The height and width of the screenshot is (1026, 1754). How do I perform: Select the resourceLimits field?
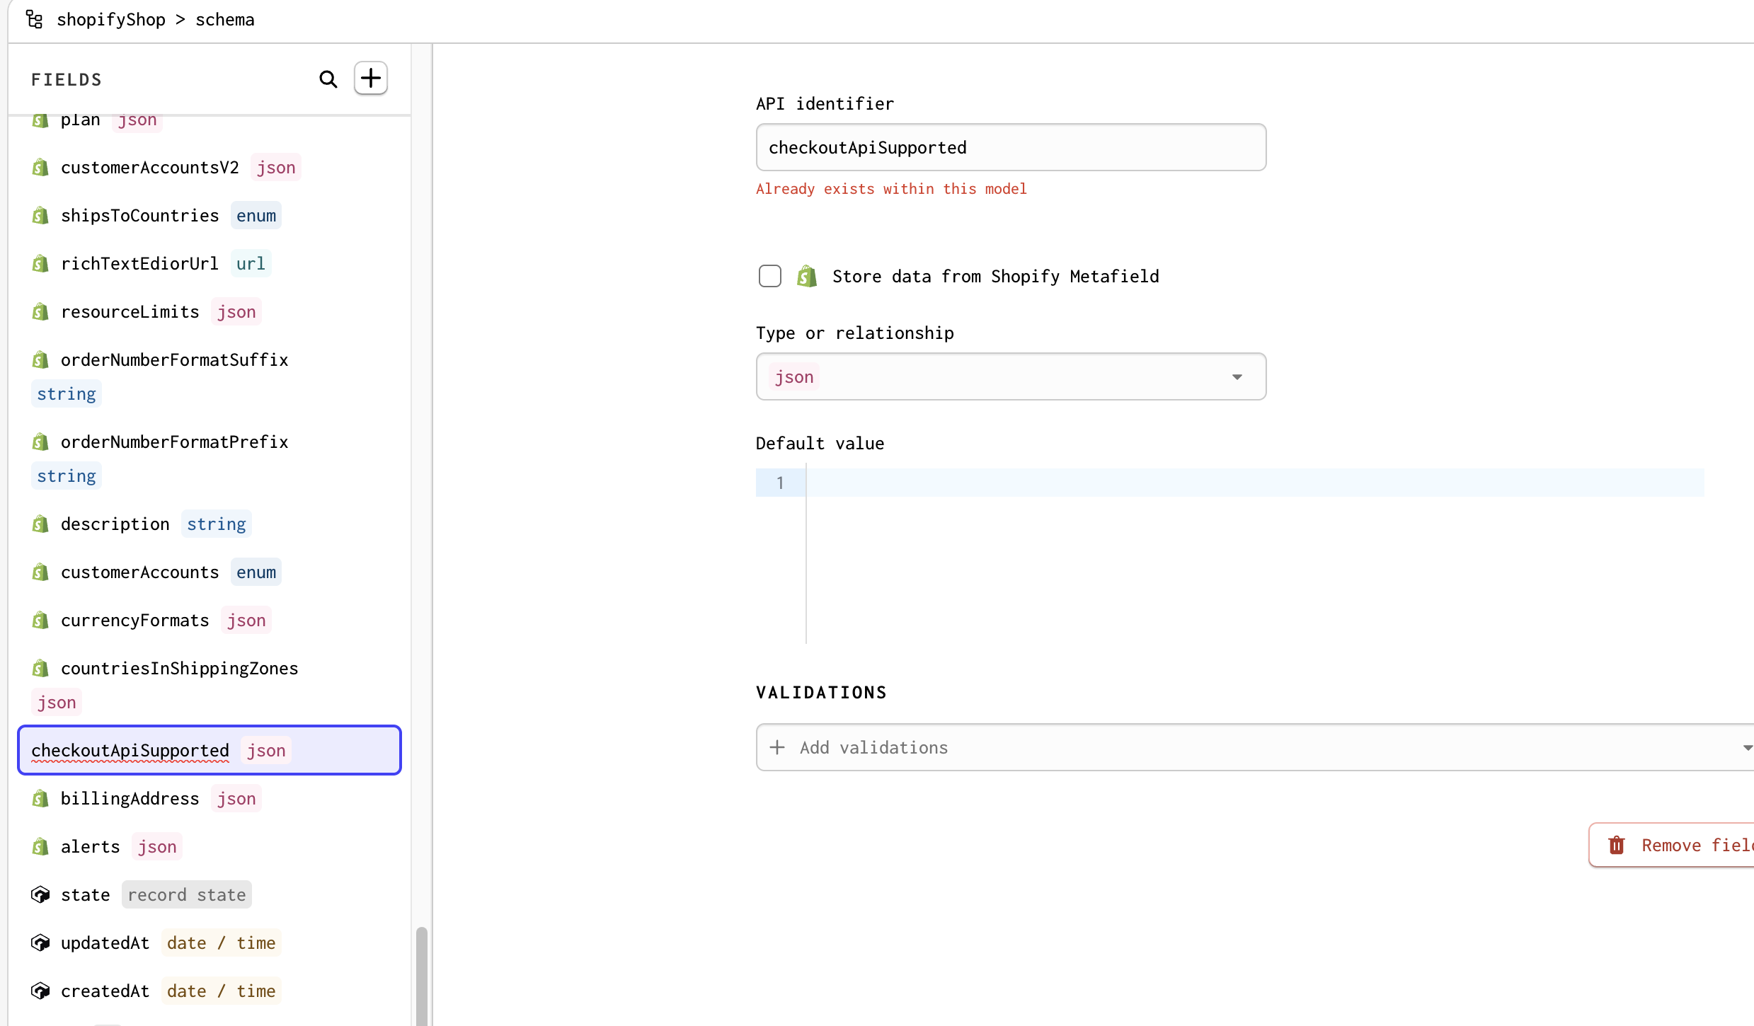tap(210, 312)
